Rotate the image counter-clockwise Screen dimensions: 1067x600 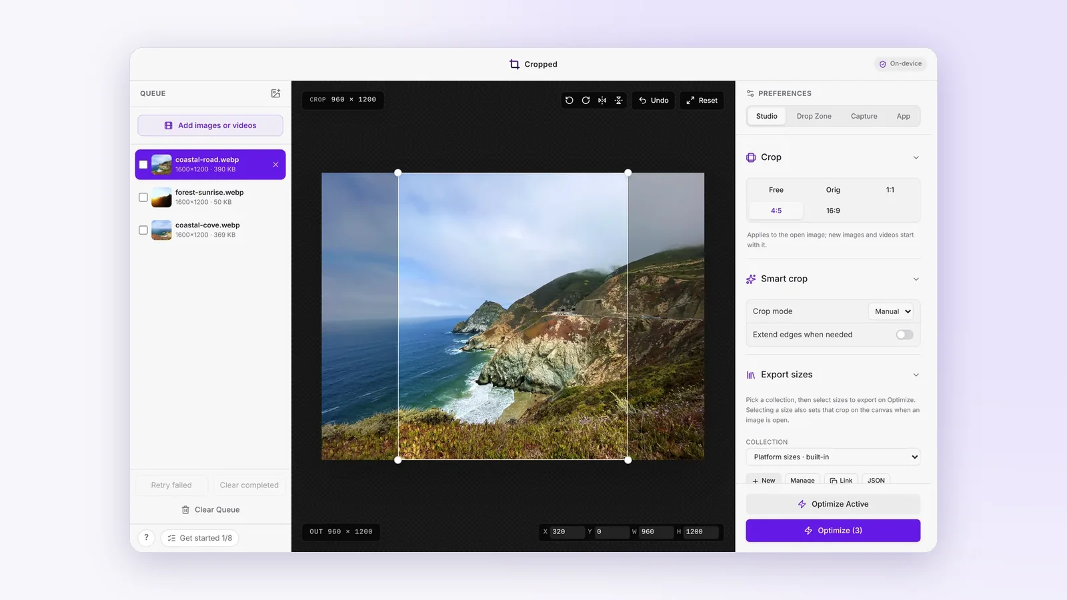pos(570,100)
